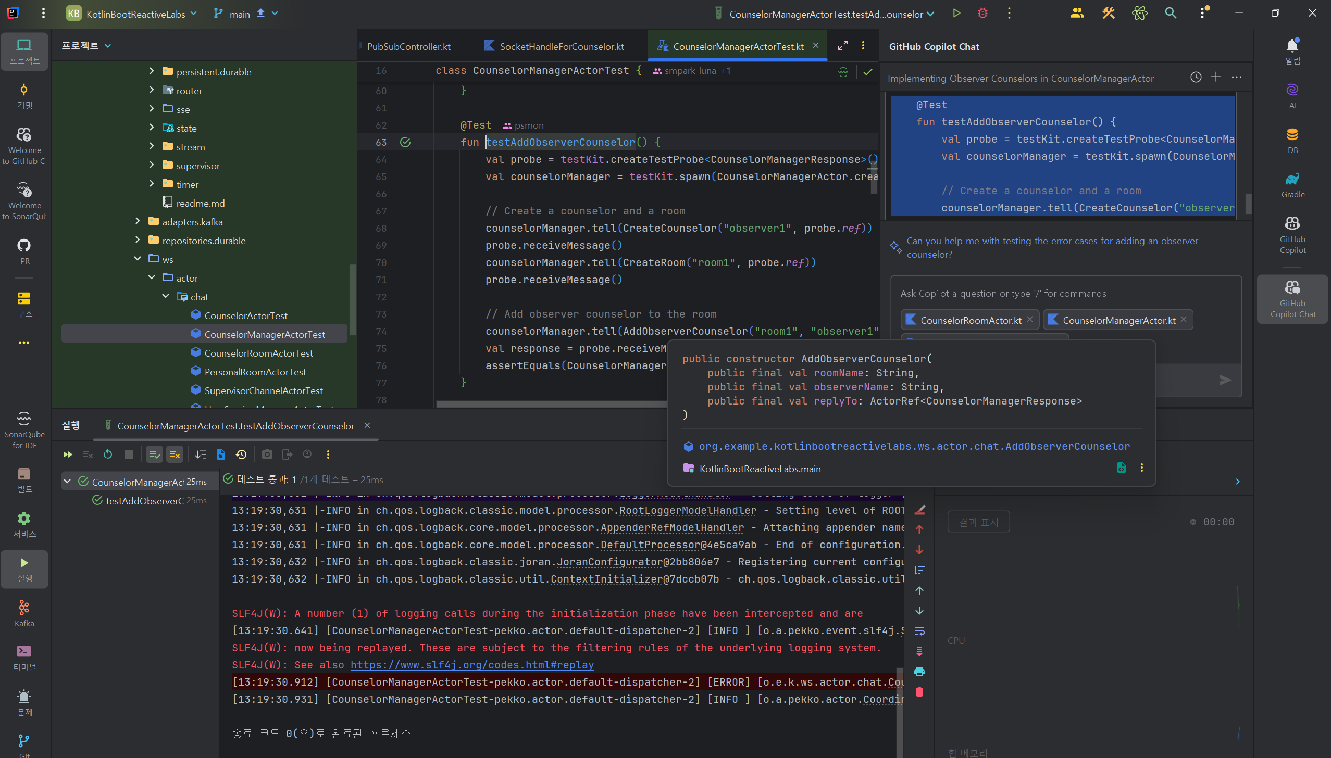
Task: Click the debug bug icon
Action: pos(982,14)
